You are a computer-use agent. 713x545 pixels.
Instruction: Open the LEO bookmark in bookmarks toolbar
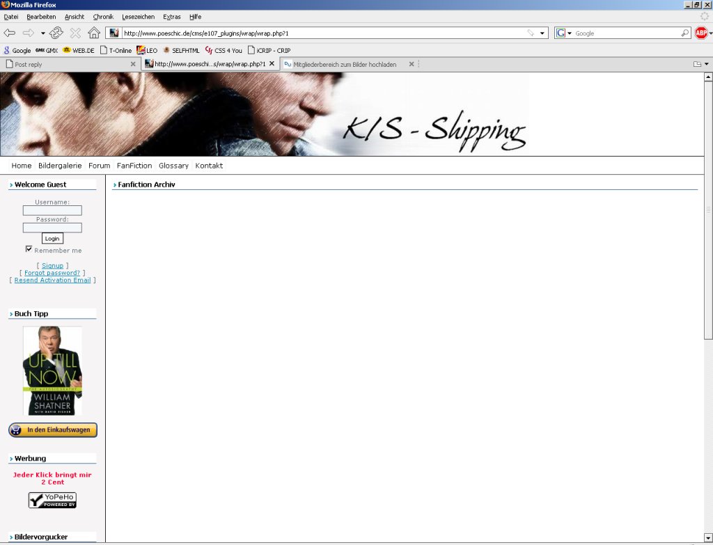[x=147, y=50]
